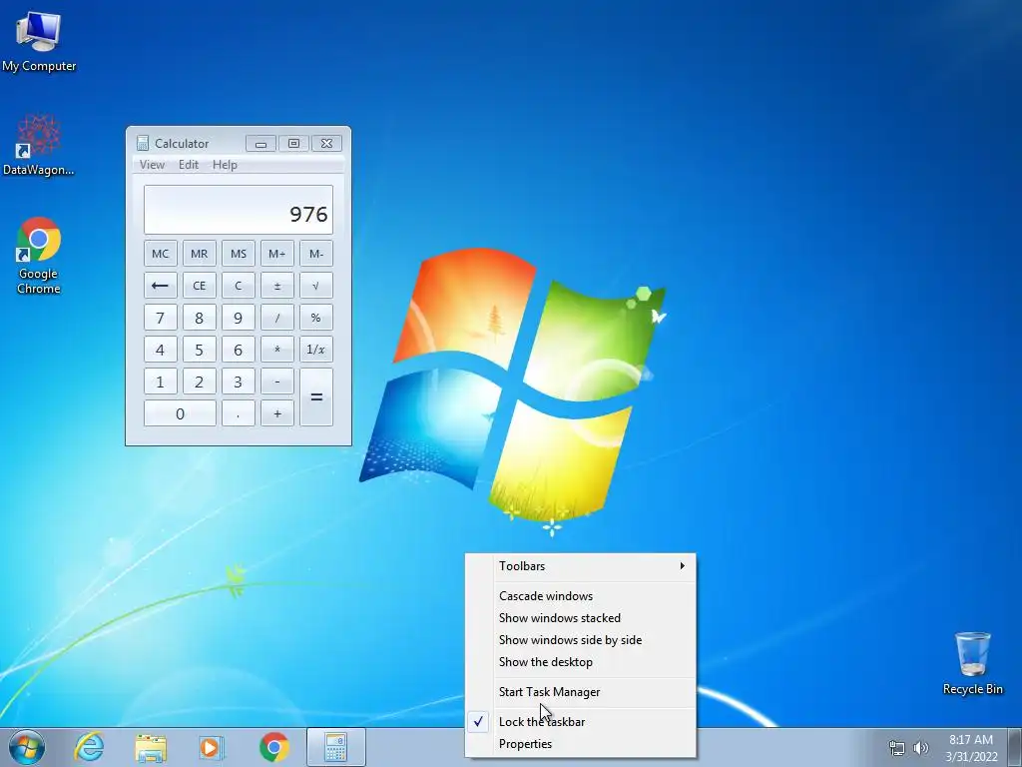Click the Show desktop strip beside clock
The image size is (1022, 767).
[1015, 747]
